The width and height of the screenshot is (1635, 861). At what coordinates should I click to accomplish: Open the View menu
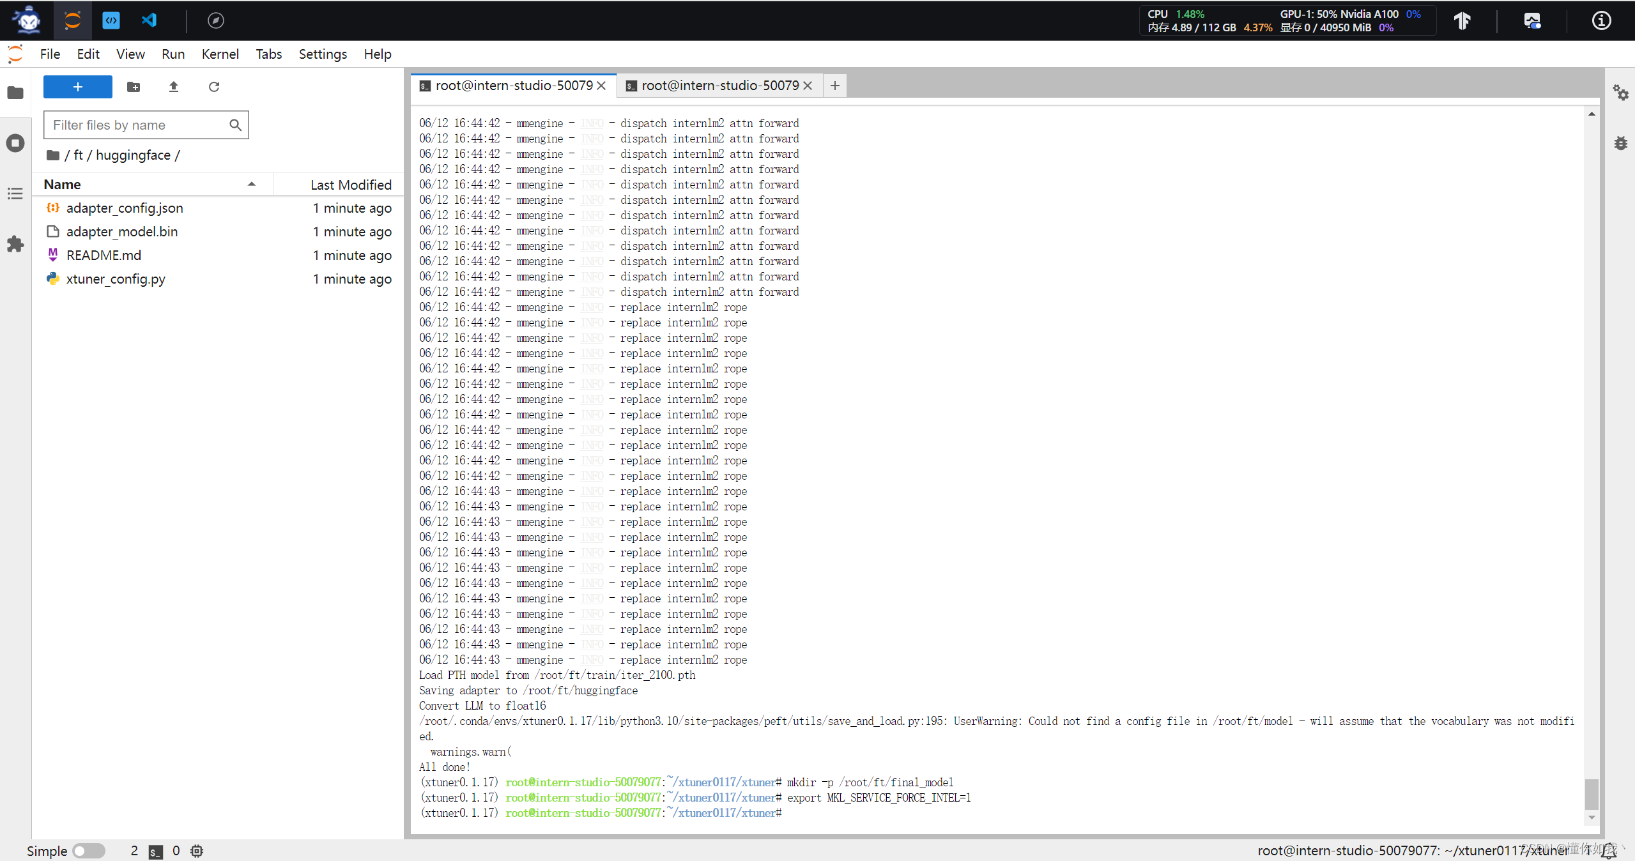tap(130, 54)
